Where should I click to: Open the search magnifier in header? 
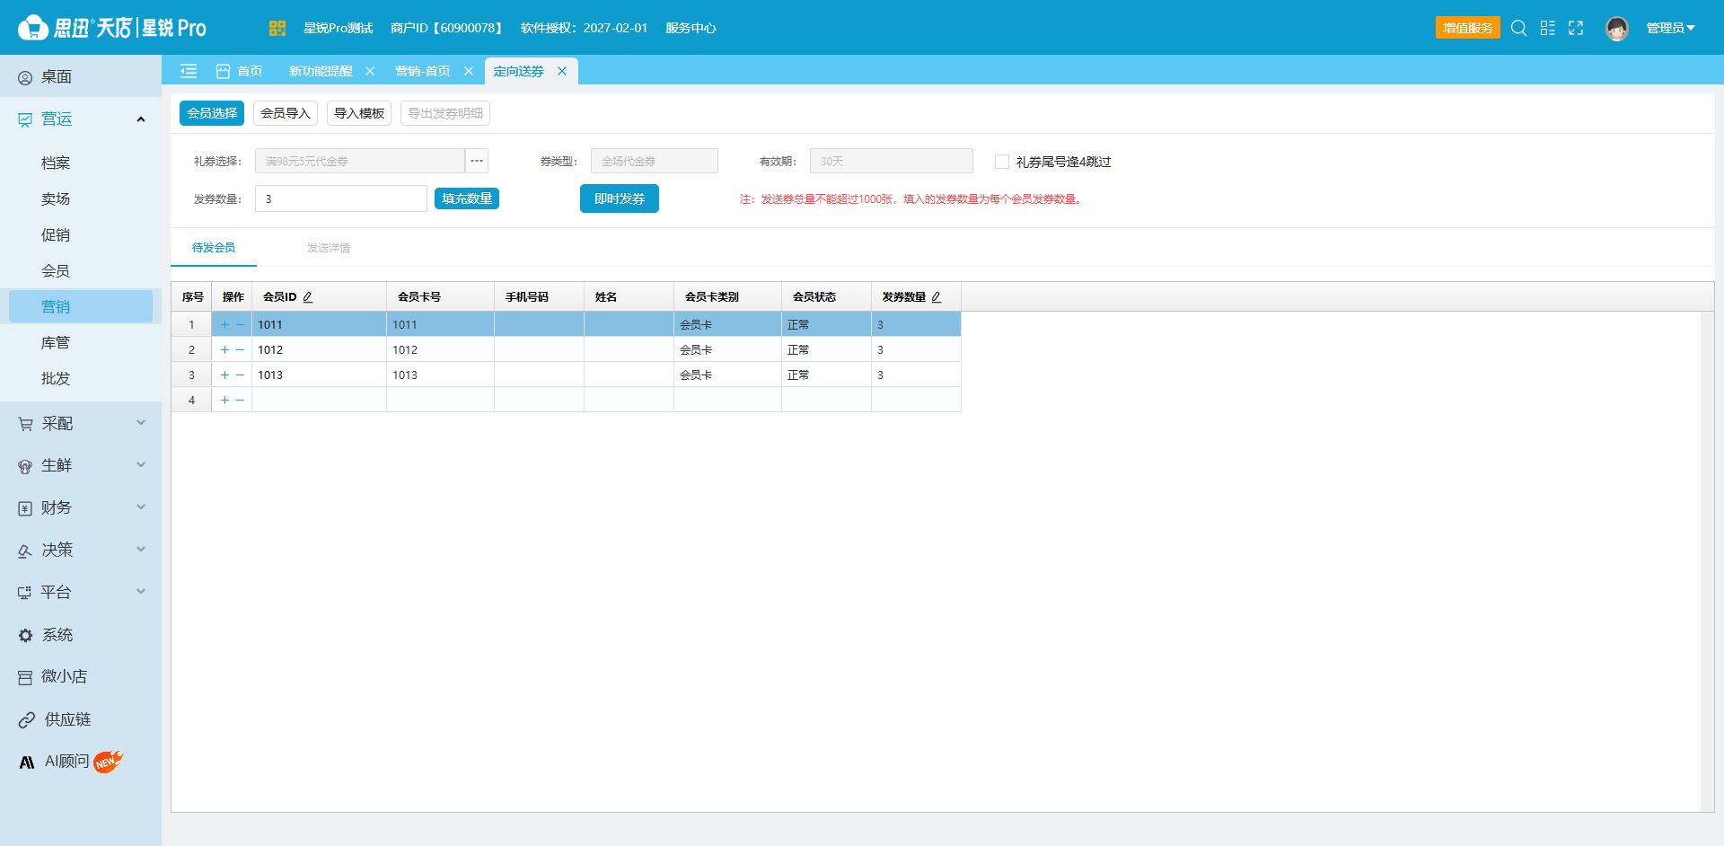(x=1518, y=28)
